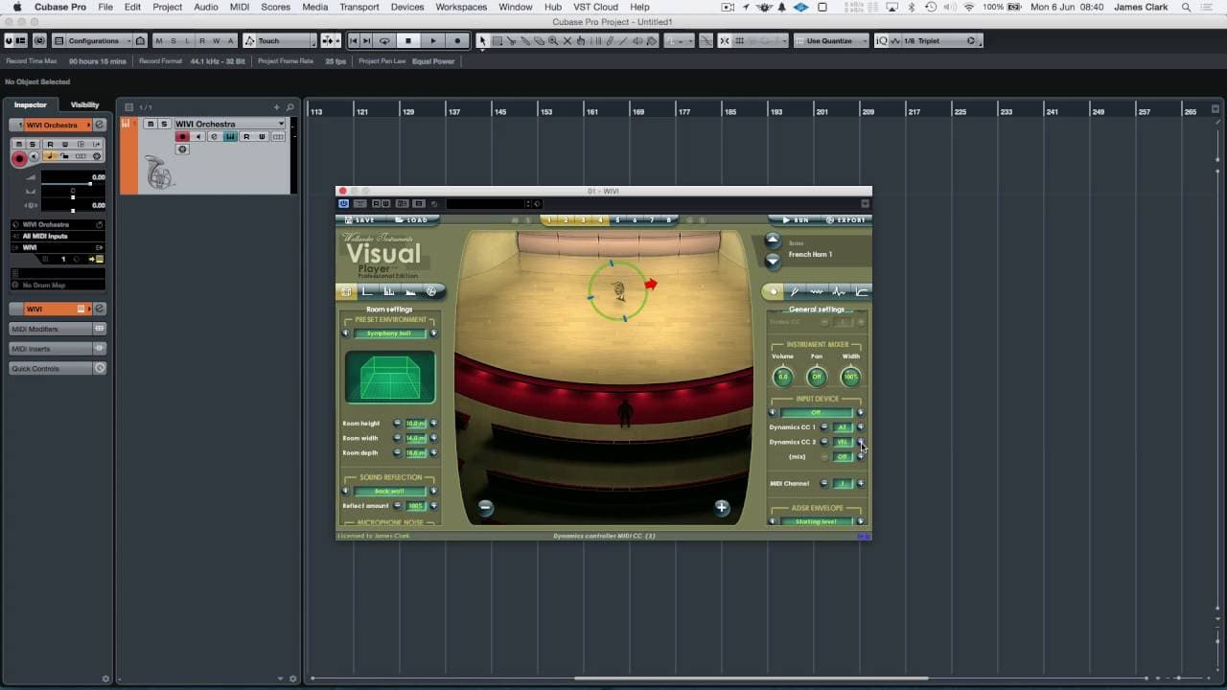Click the iQ iterative quantize icon
This screenshot has height=690, width=1227.
click(882, 41)
